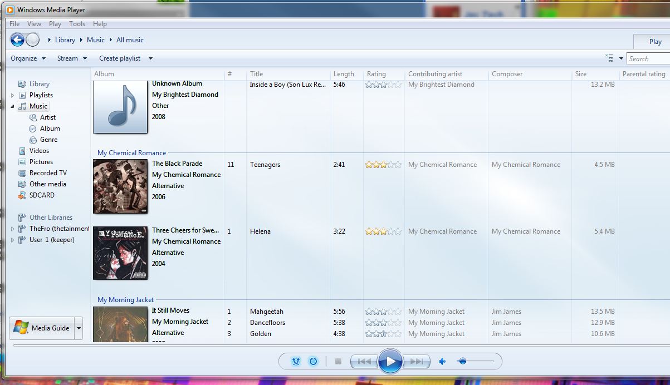Open the Tools menu
Screen dimensions: 670x385
point(77,24)
